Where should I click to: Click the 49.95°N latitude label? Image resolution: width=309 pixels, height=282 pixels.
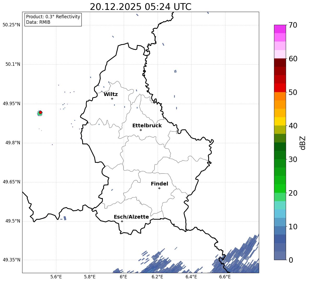(x=11, y=104)
